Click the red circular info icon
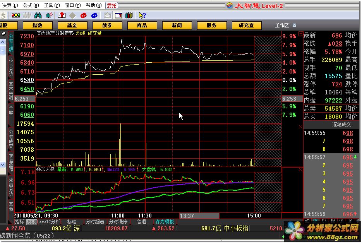Viewport: 362px width, 243px height. coord(83,15)
